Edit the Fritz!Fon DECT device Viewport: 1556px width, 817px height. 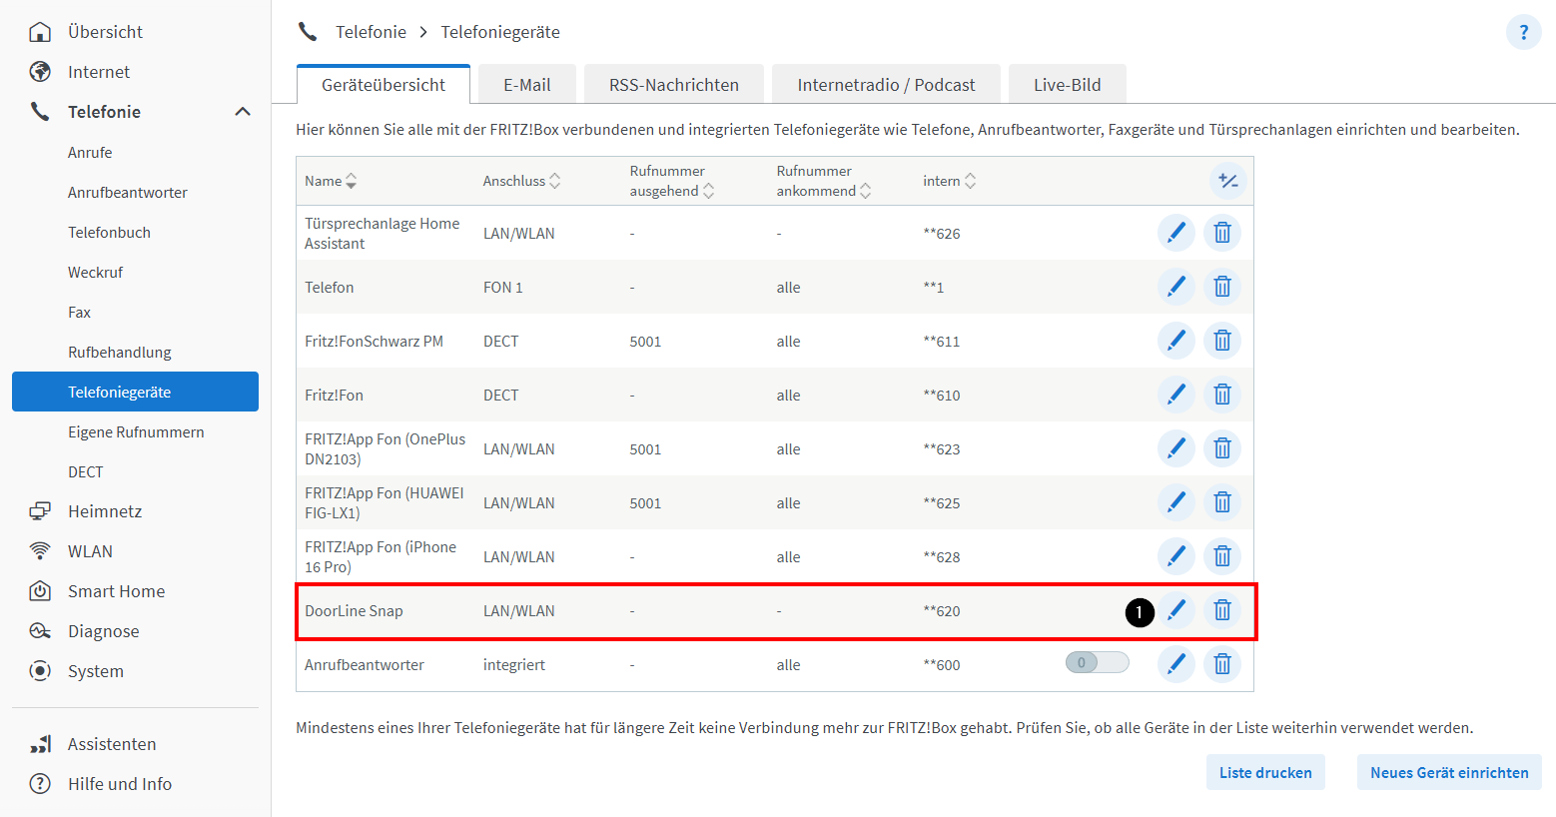1175,395
